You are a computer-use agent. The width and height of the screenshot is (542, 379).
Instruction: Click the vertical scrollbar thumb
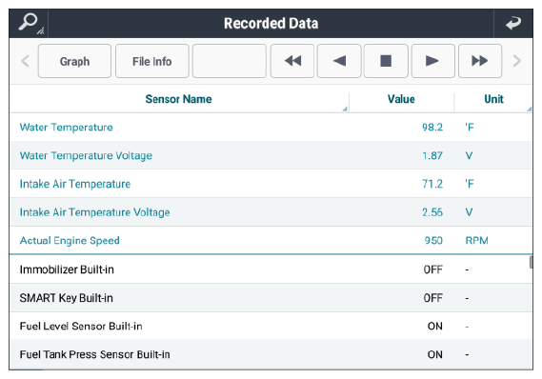coord(531,262)
